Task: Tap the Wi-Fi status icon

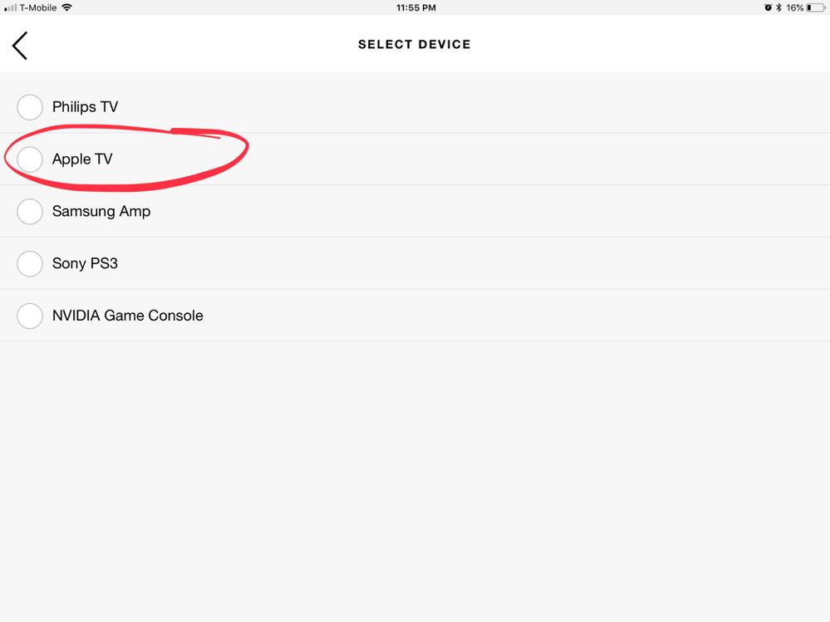Action: click(x=66, y=7)
